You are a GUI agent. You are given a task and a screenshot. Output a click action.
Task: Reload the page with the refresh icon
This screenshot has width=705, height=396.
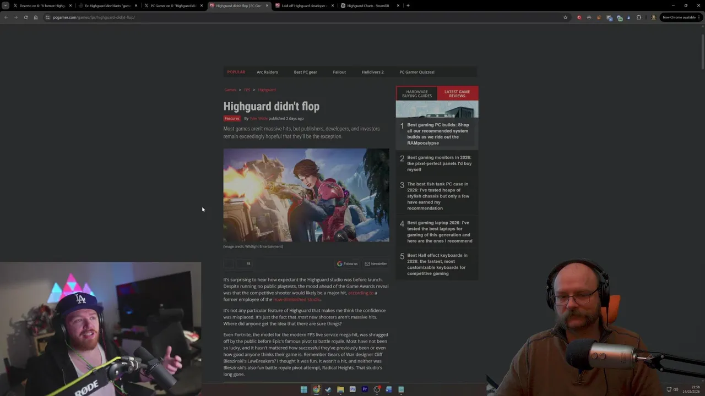(x=25, y=17)
